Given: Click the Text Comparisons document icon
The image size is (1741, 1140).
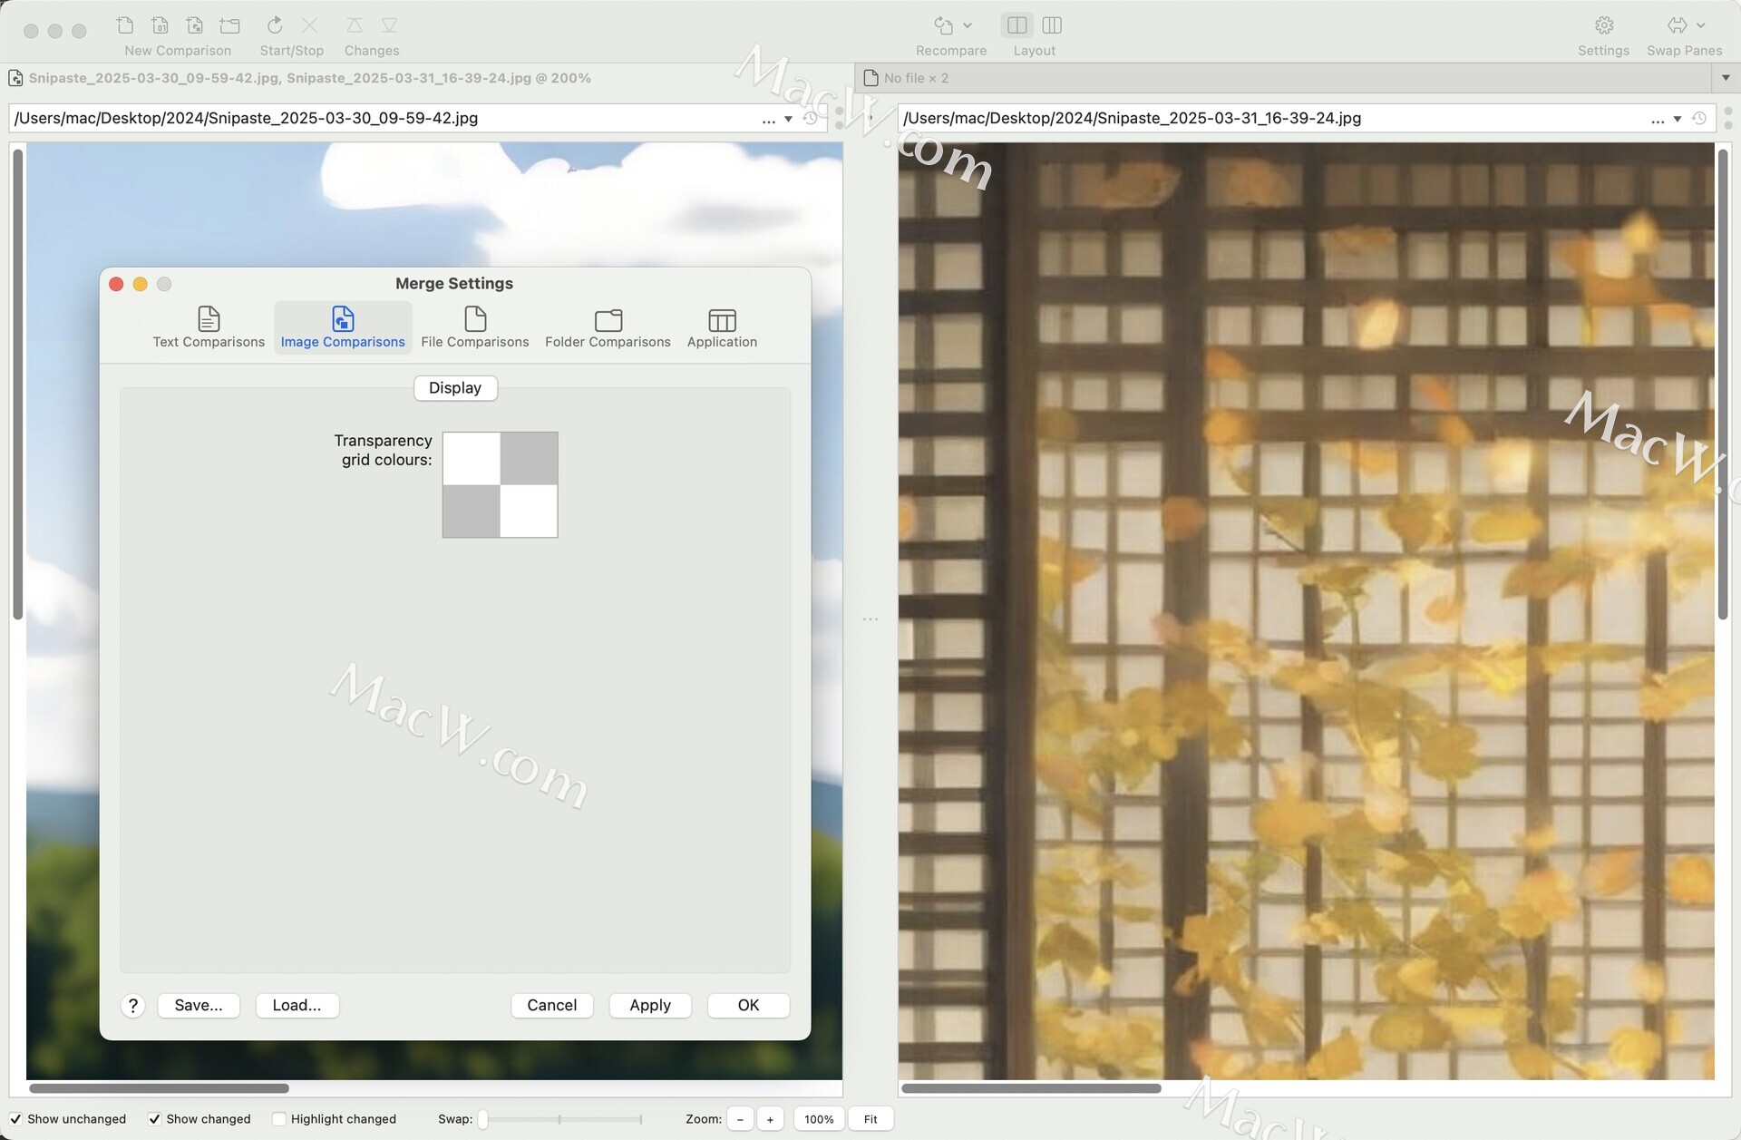Looking at the screenshot, I should click(x=209, y=318).
